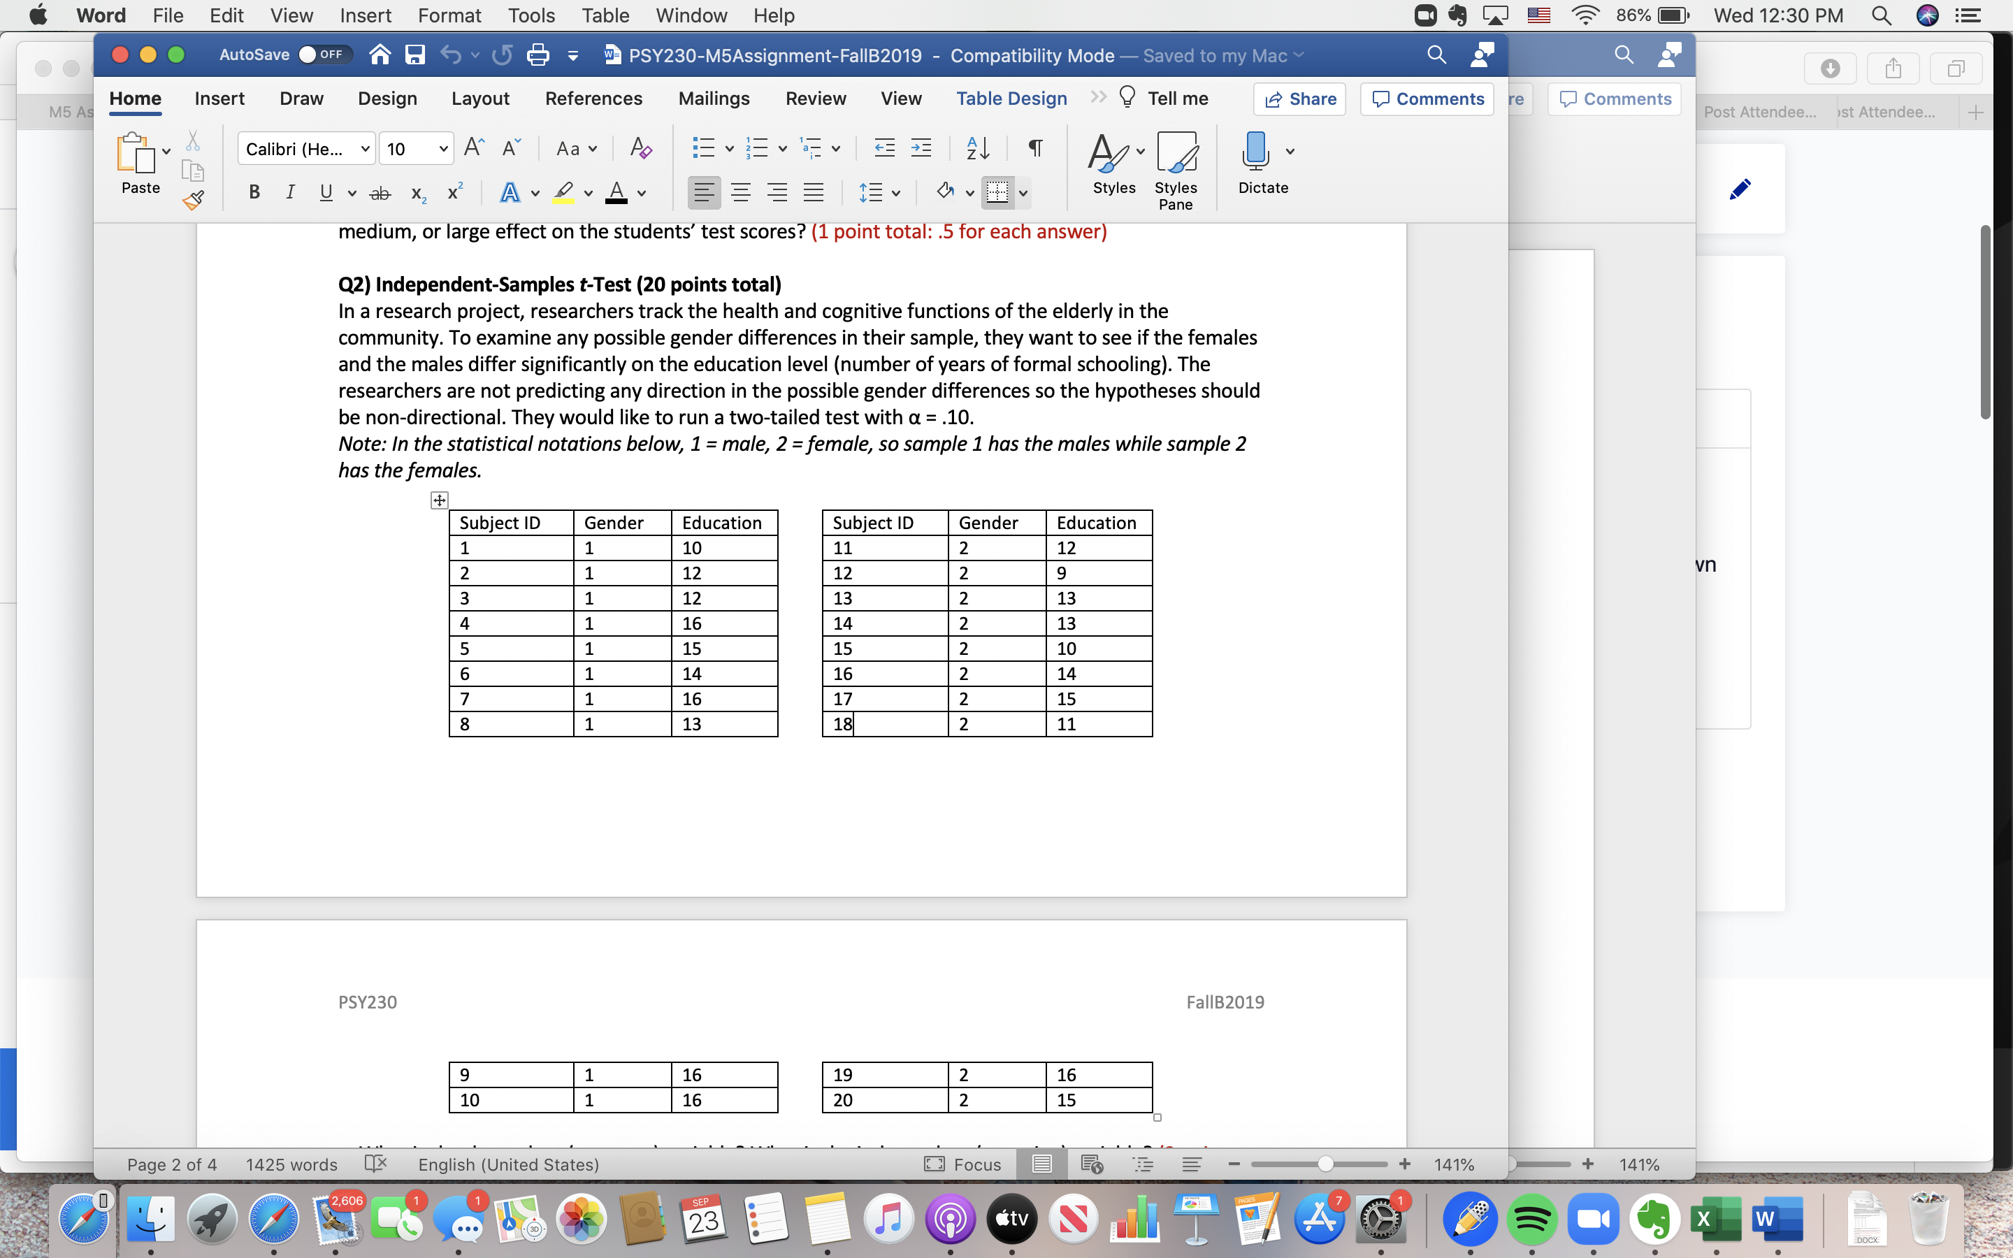This screenshot has height=1258, width=2013.
Task: Undo the last action
Action: [x=450, y=55]
